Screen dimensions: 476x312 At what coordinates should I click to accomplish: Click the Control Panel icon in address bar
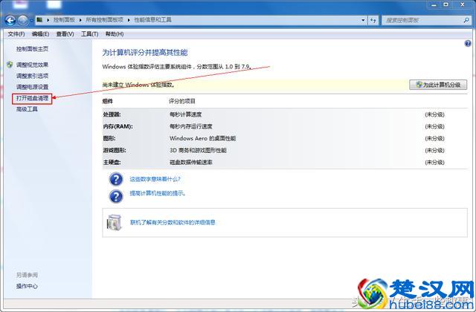(39, 20)
